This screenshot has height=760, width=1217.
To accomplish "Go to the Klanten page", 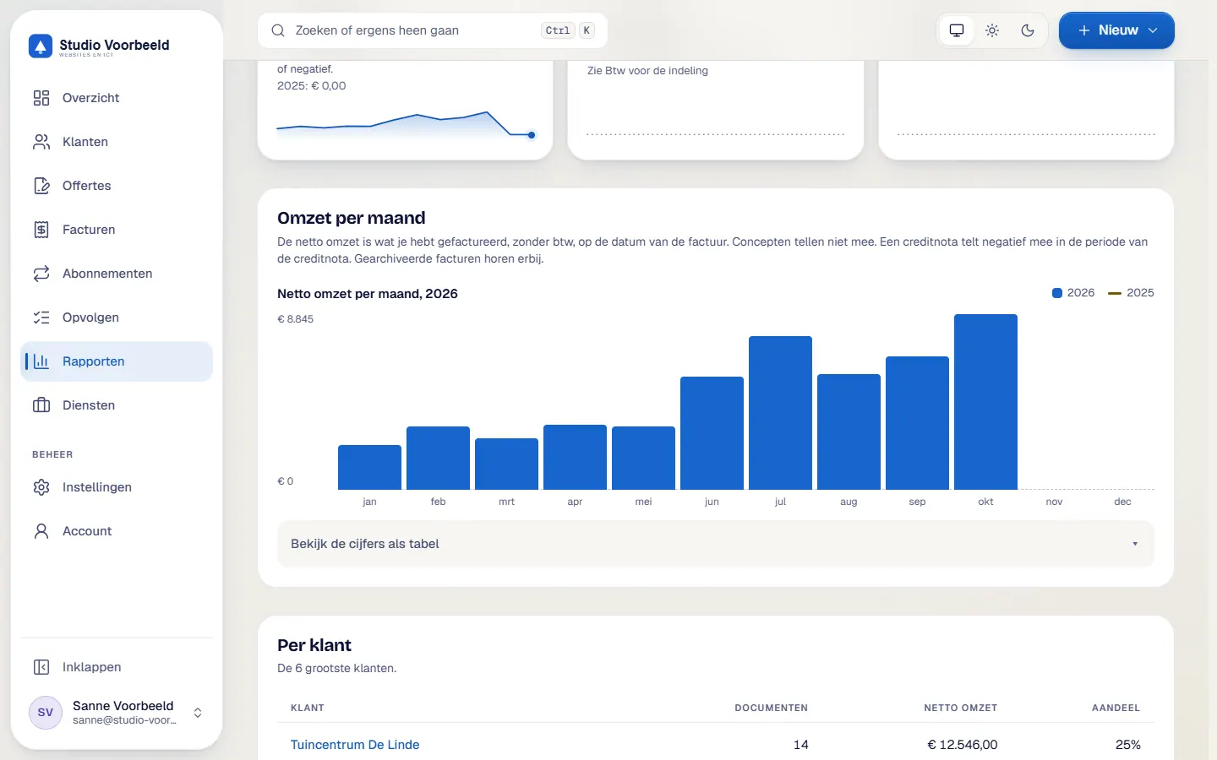I will click(117, 142).
